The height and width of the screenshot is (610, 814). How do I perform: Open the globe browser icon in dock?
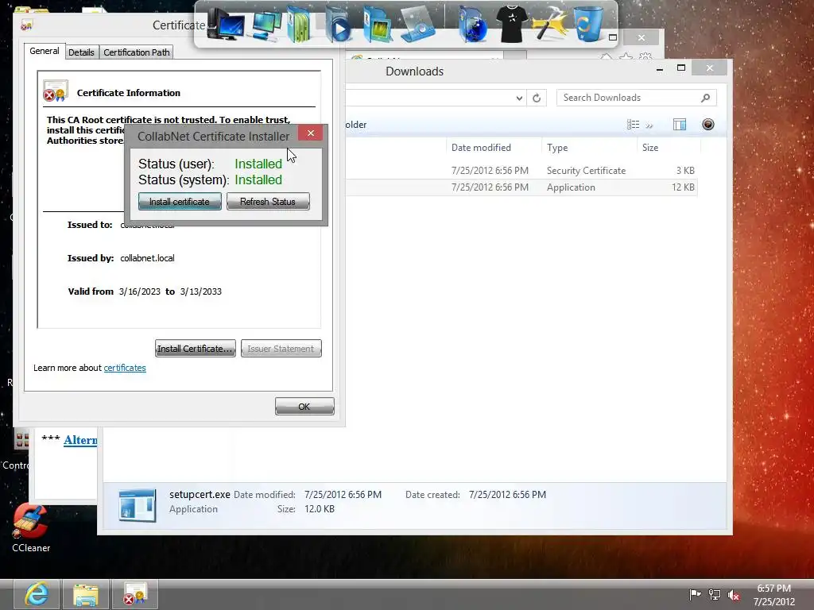tap(472, 25)
